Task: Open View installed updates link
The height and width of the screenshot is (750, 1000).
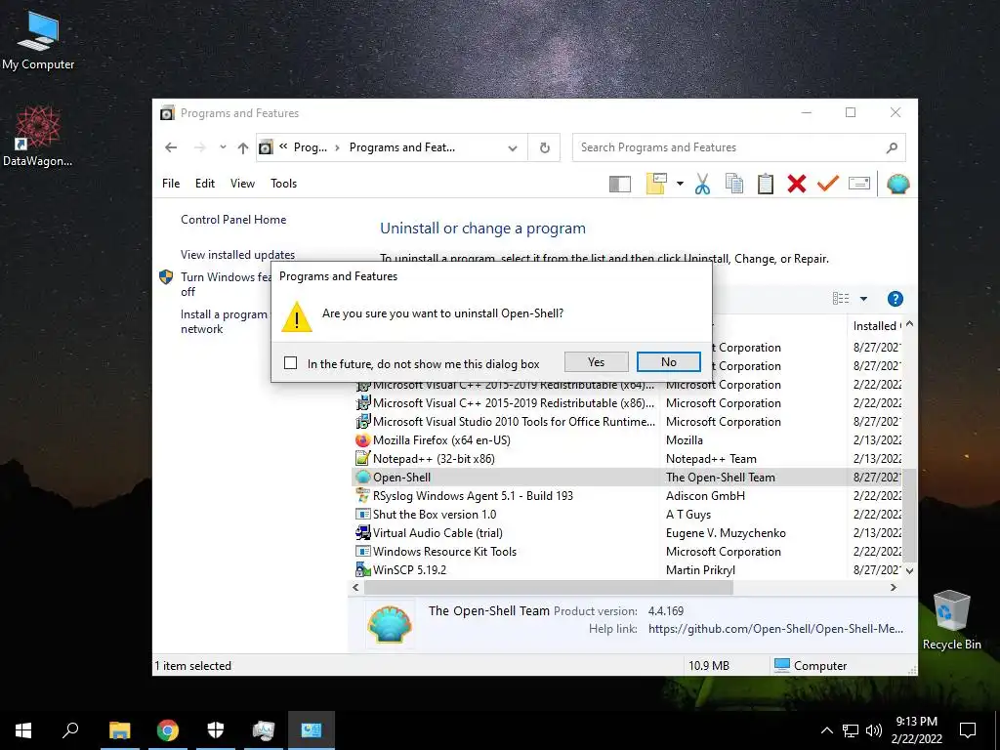Action: [x=238, y=255]
